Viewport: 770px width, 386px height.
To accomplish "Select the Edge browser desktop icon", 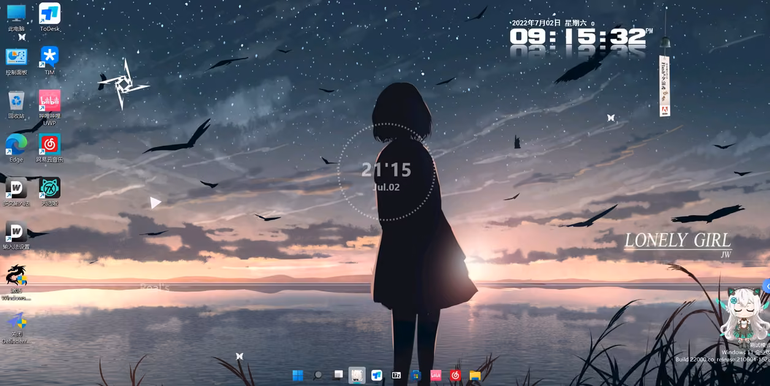I will click(16, 149).
